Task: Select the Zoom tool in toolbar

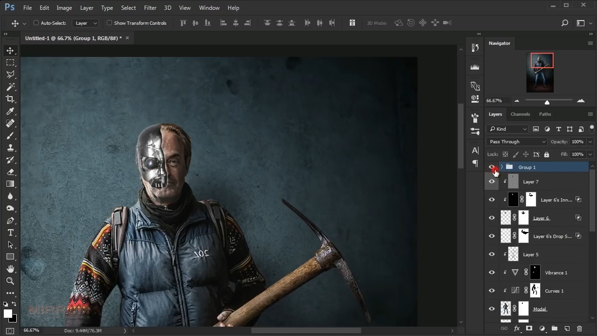Action: (10, 281)
